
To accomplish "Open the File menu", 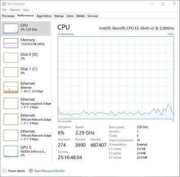I will [x=4, y=10].
